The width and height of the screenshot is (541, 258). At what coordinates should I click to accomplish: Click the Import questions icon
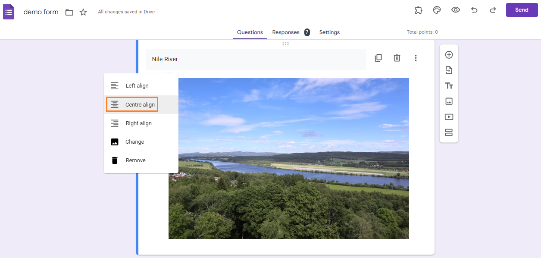coord(449,70)
